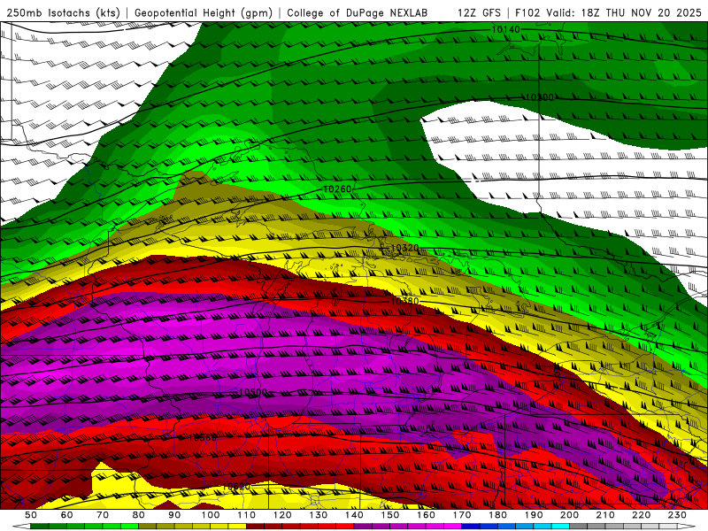Screen dimensions: 708x531
Task: Click the 200 knot legend value
Action: [x=570, y=515]
